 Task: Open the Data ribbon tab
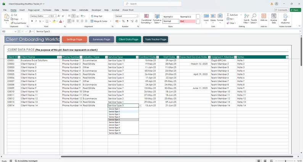tap(56, 10)
